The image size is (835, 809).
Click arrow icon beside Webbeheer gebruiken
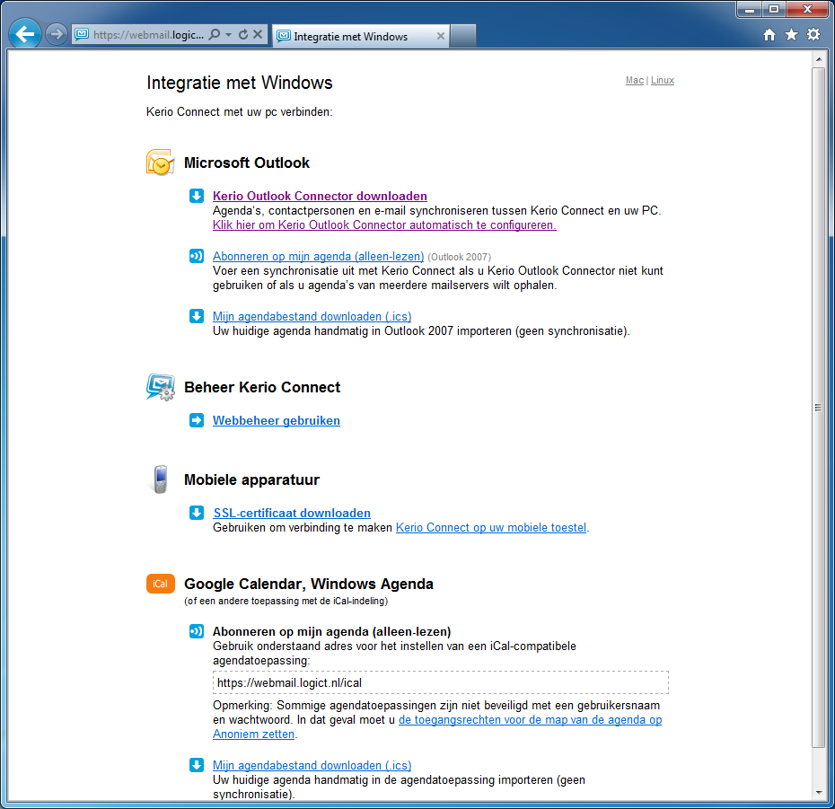click(x=197, y=420)
